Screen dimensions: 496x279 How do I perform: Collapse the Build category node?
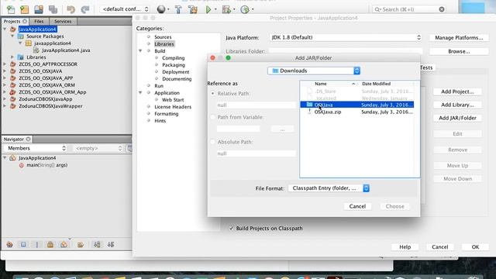140,50
